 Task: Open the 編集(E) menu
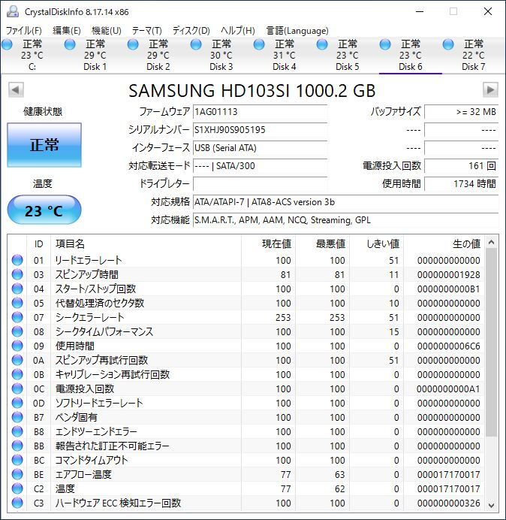click(x=67, y=31)
